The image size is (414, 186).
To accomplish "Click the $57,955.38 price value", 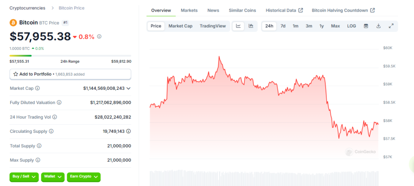I will [40, 37].
